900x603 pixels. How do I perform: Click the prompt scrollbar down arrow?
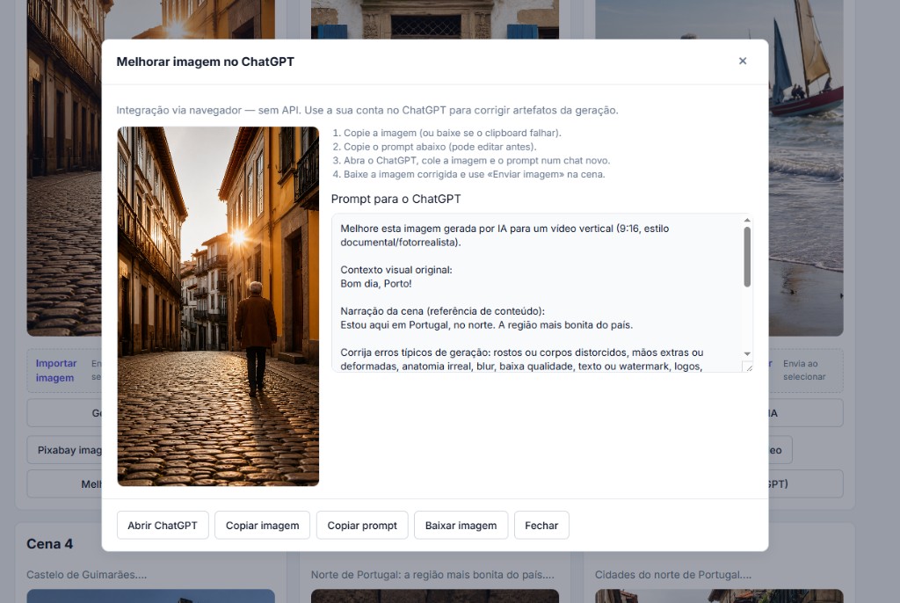click(747, 353)
